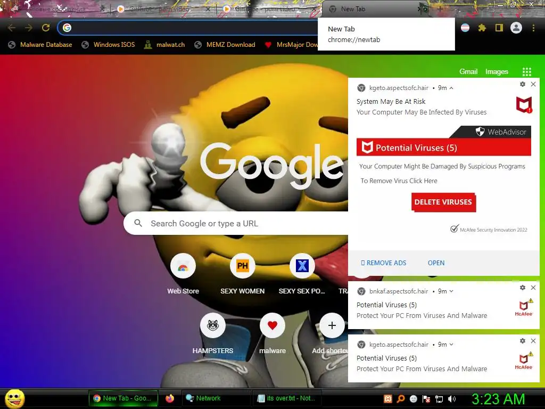Dismiss the bottom kgeto.aspectsofc.hair notification
The image size is (545, 409).
point(533,341)
